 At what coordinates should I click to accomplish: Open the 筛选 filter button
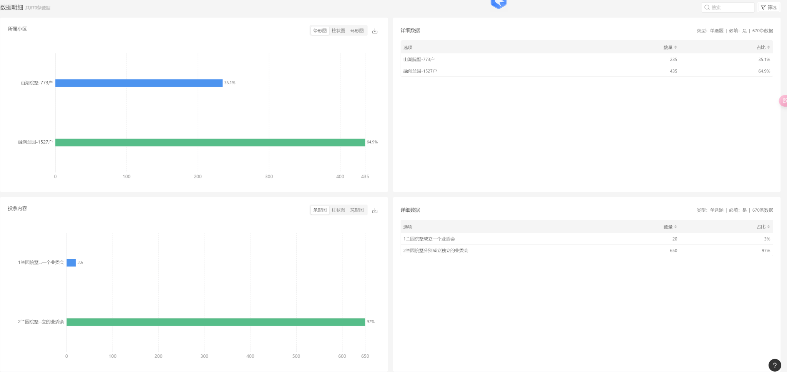click(769, 7)
